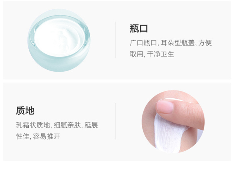Viewport: 234px width, 182px height.
Task: Click the cream jar opening image
Action: (x=59, y=40)
